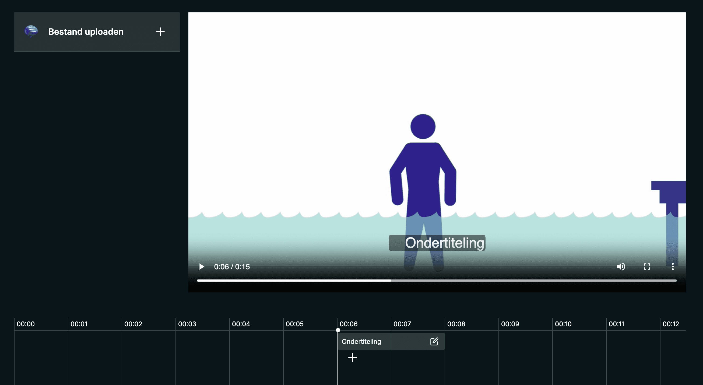The image size is (703, 385).
Task: Click the 0:06 / 0:15 time display
Action: click(232, 267)
